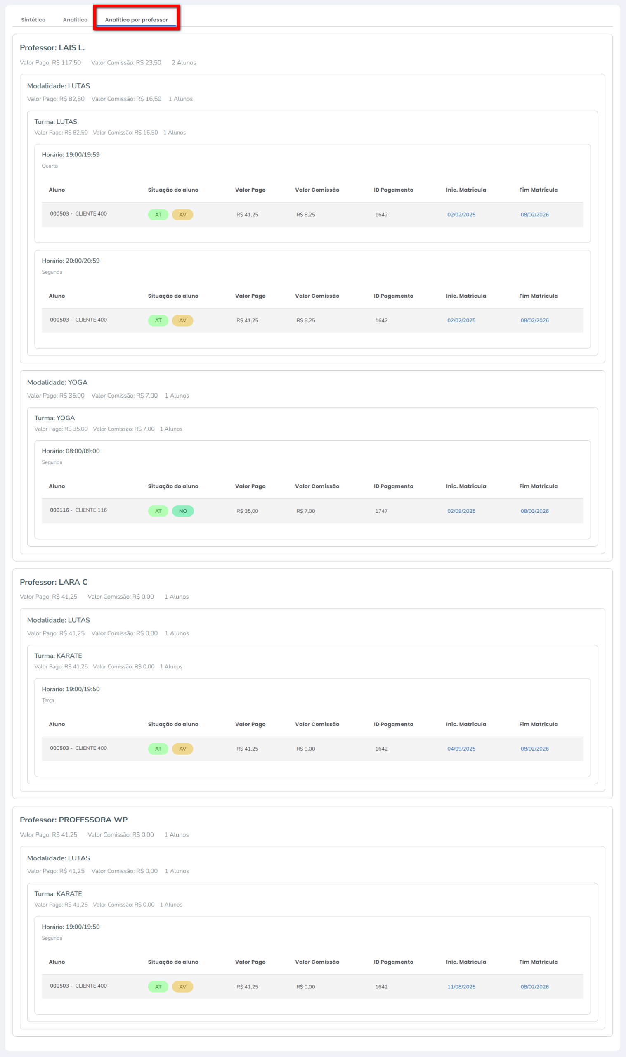
Task: Open the Analítico tab
Action: [x=75, y=20]
